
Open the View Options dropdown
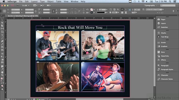(35, 5)
